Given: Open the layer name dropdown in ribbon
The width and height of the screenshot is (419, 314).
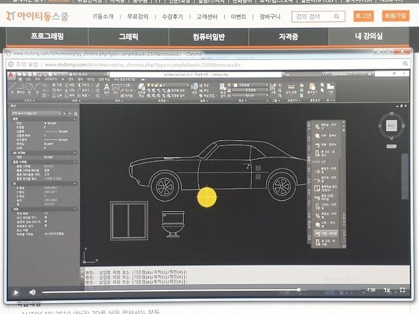Looking at the screenshot, I should click(168, 85).
